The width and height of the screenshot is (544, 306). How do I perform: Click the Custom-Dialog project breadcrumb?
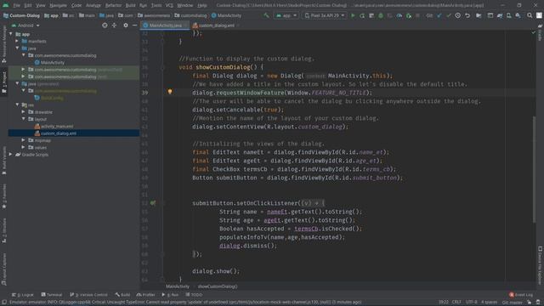21,15
